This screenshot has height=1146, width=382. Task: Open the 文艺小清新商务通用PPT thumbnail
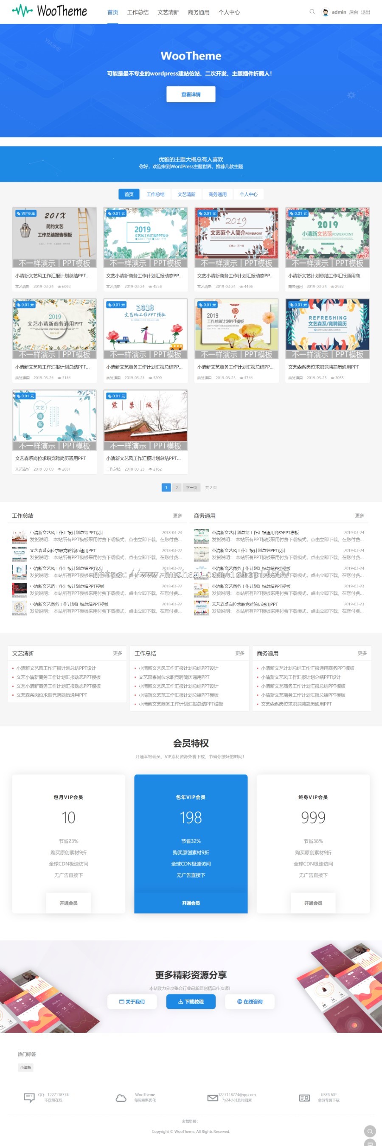click(x=55, y=329)
